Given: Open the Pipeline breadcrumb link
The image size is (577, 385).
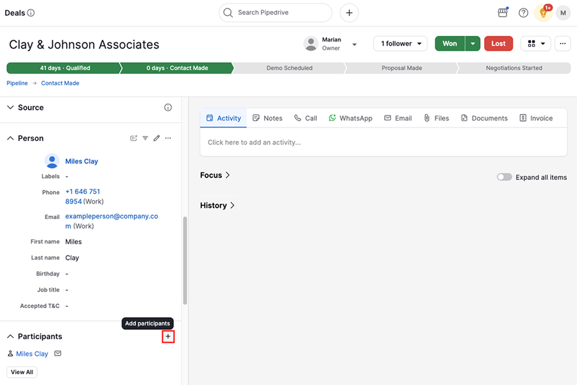Looking at the screenshot, I should click(17, 83).
